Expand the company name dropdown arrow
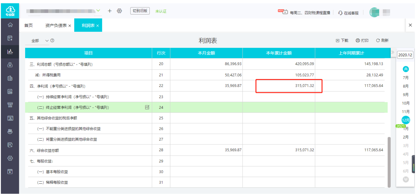 (x=98, y=11)
